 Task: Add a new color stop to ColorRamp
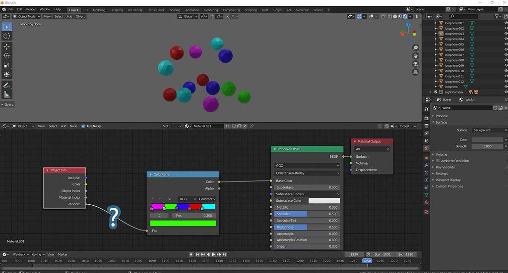tap(153, 199)
